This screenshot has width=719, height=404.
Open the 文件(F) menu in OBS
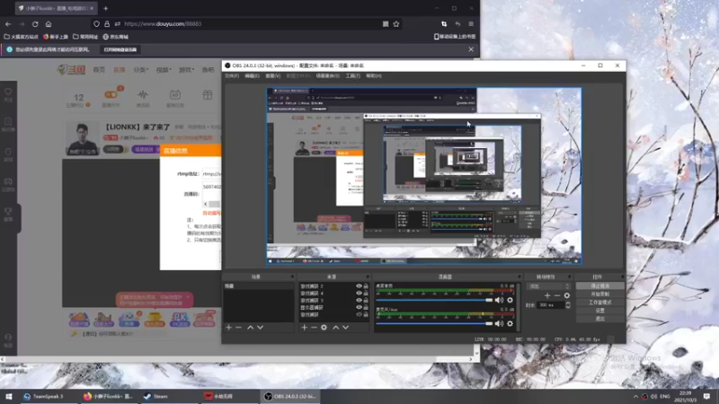tap(232, 76)
